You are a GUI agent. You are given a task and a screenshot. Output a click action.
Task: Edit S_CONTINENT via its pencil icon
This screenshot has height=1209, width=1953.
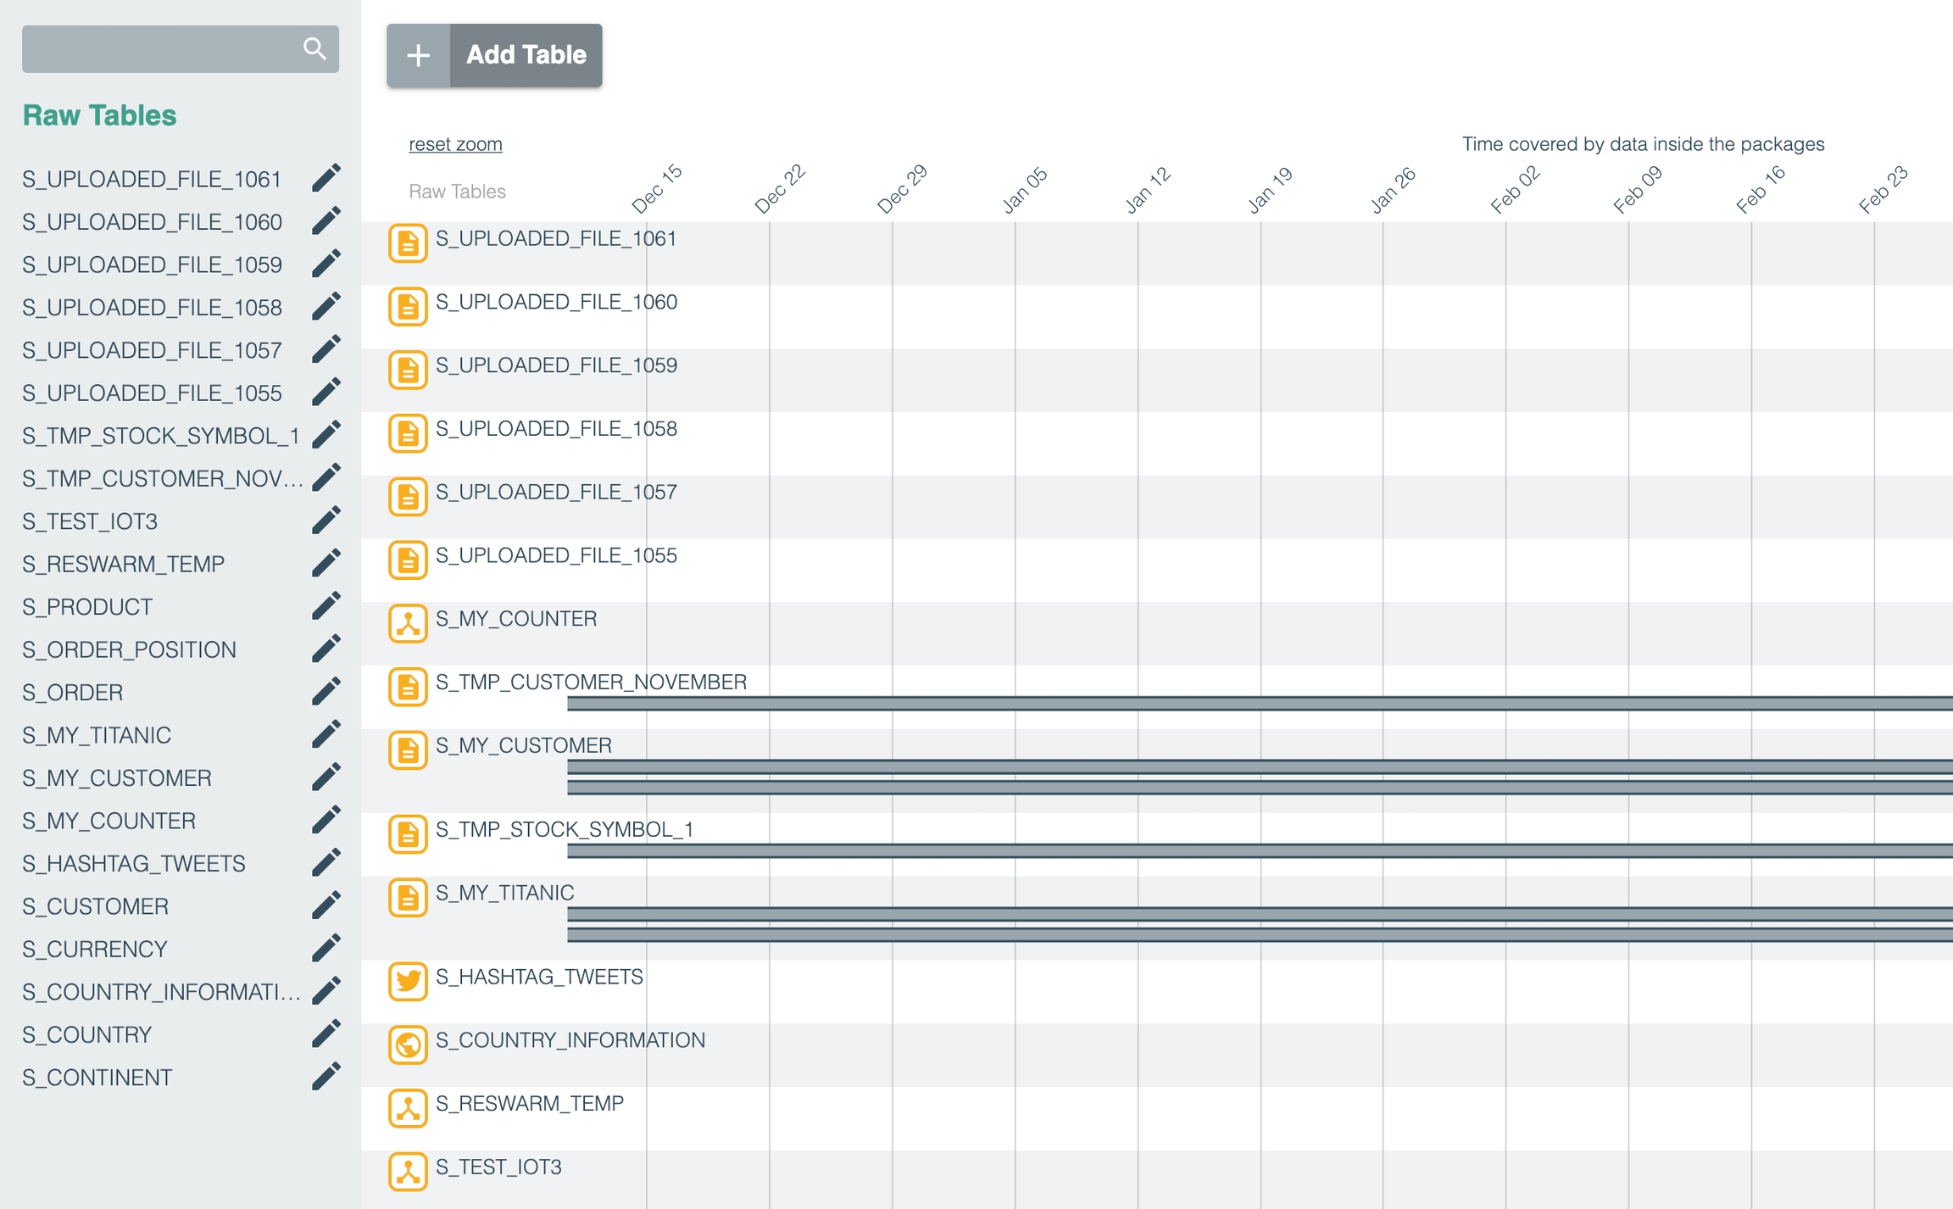tap(326, 1077)
